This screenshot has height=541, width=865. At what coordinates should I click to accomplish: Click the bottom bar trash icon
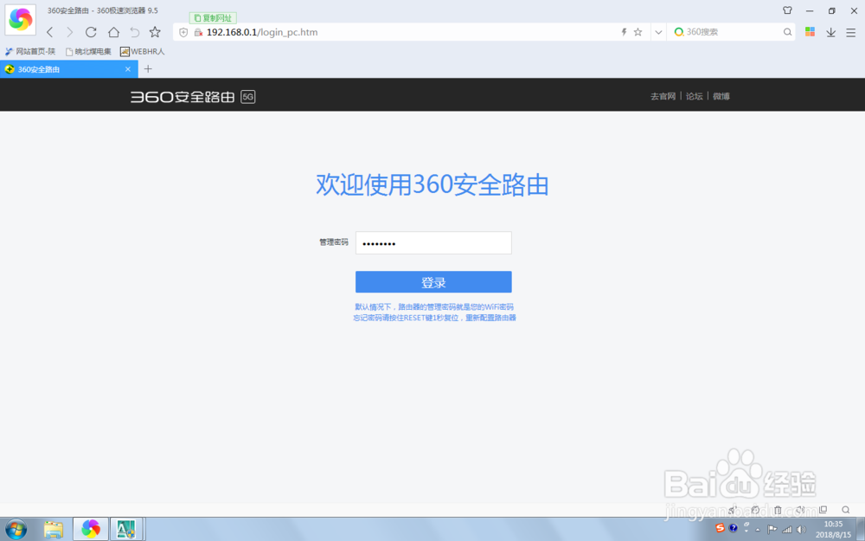[x=778, y=510]
